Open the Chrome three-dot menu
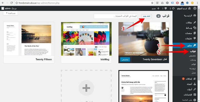The width and height of the screenshot is (200, 102). point(197,3)
